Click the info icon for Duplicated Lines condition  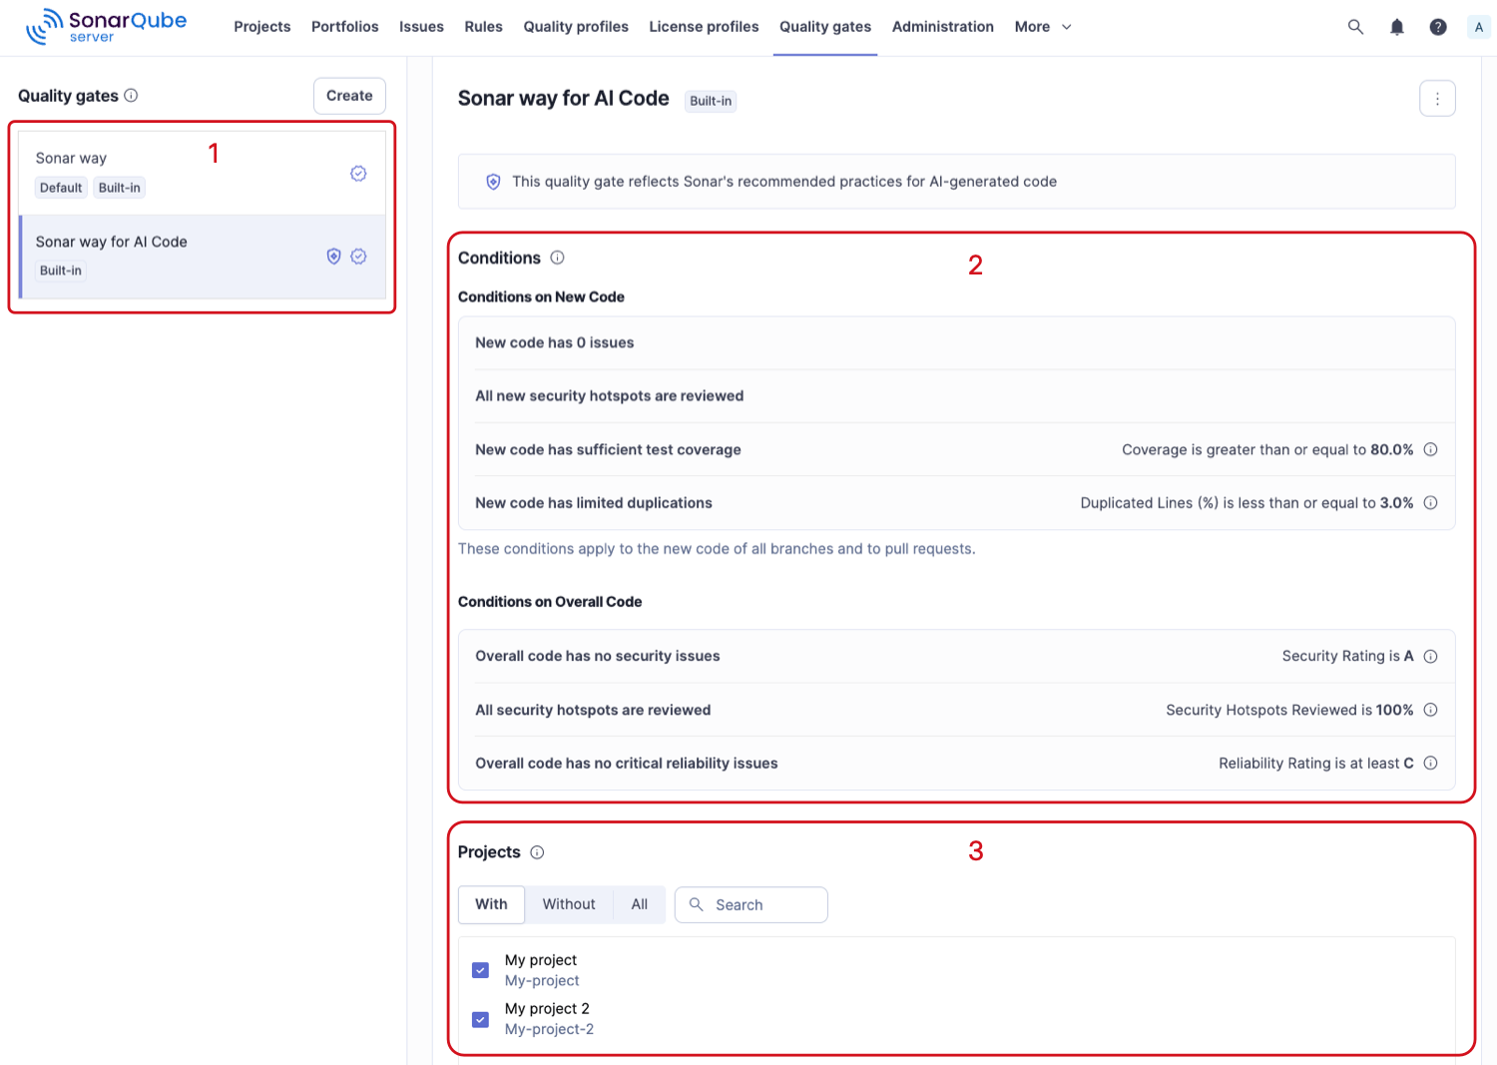pyautogui.click(x=1430, y=503)
